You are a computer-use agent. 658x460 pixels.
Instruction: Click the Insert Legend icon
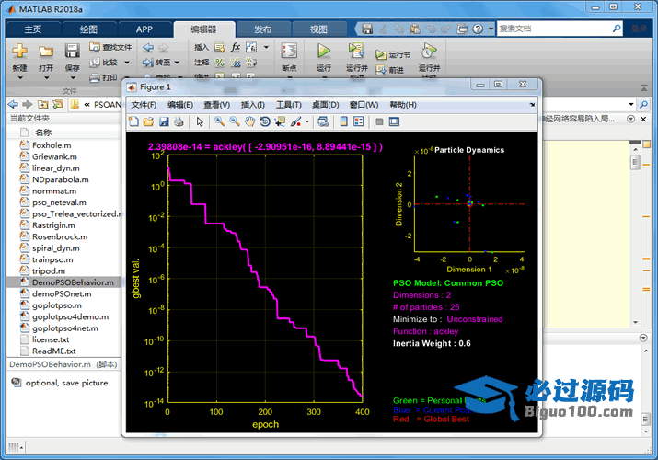pyautogui.click(x=359, y=121)
